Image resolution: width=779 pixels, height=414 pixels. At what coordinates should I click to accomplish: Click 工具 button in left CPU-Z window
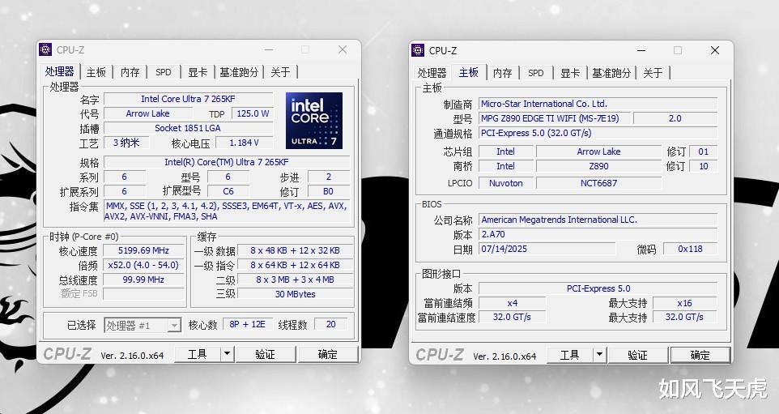pos(198,354)
